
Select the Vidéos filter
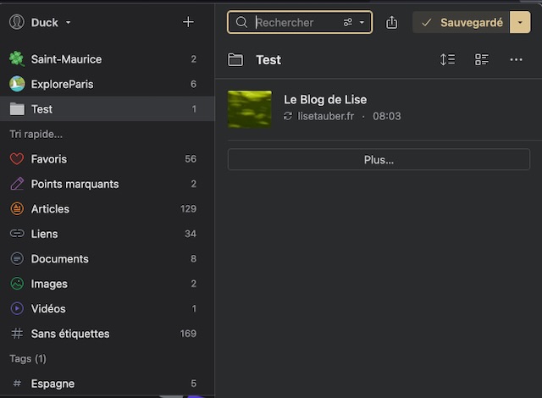47,309
